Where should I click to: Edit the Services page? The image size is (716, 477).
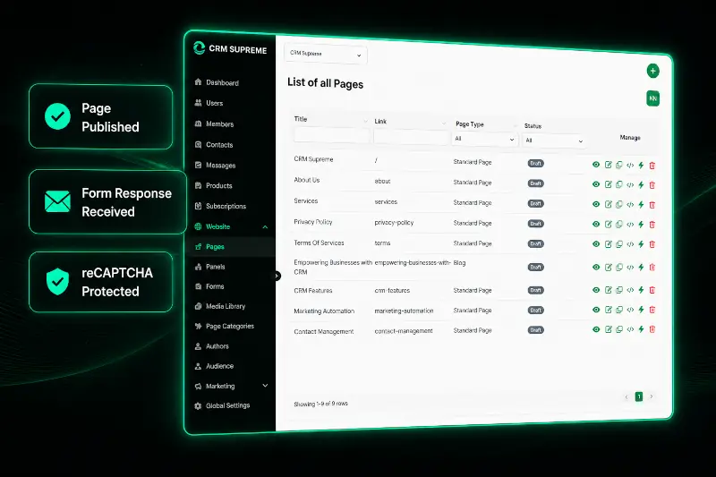click(x=609, y=204)
